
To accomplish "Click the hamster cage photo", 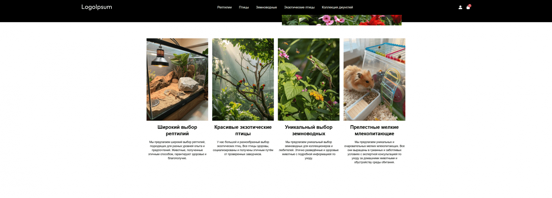I will pyautogui.click(x=374, y=79).
